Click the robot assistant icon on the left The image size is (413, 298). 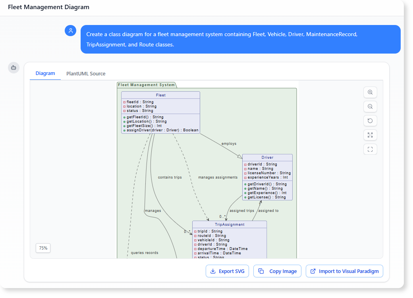pos(14,67)
